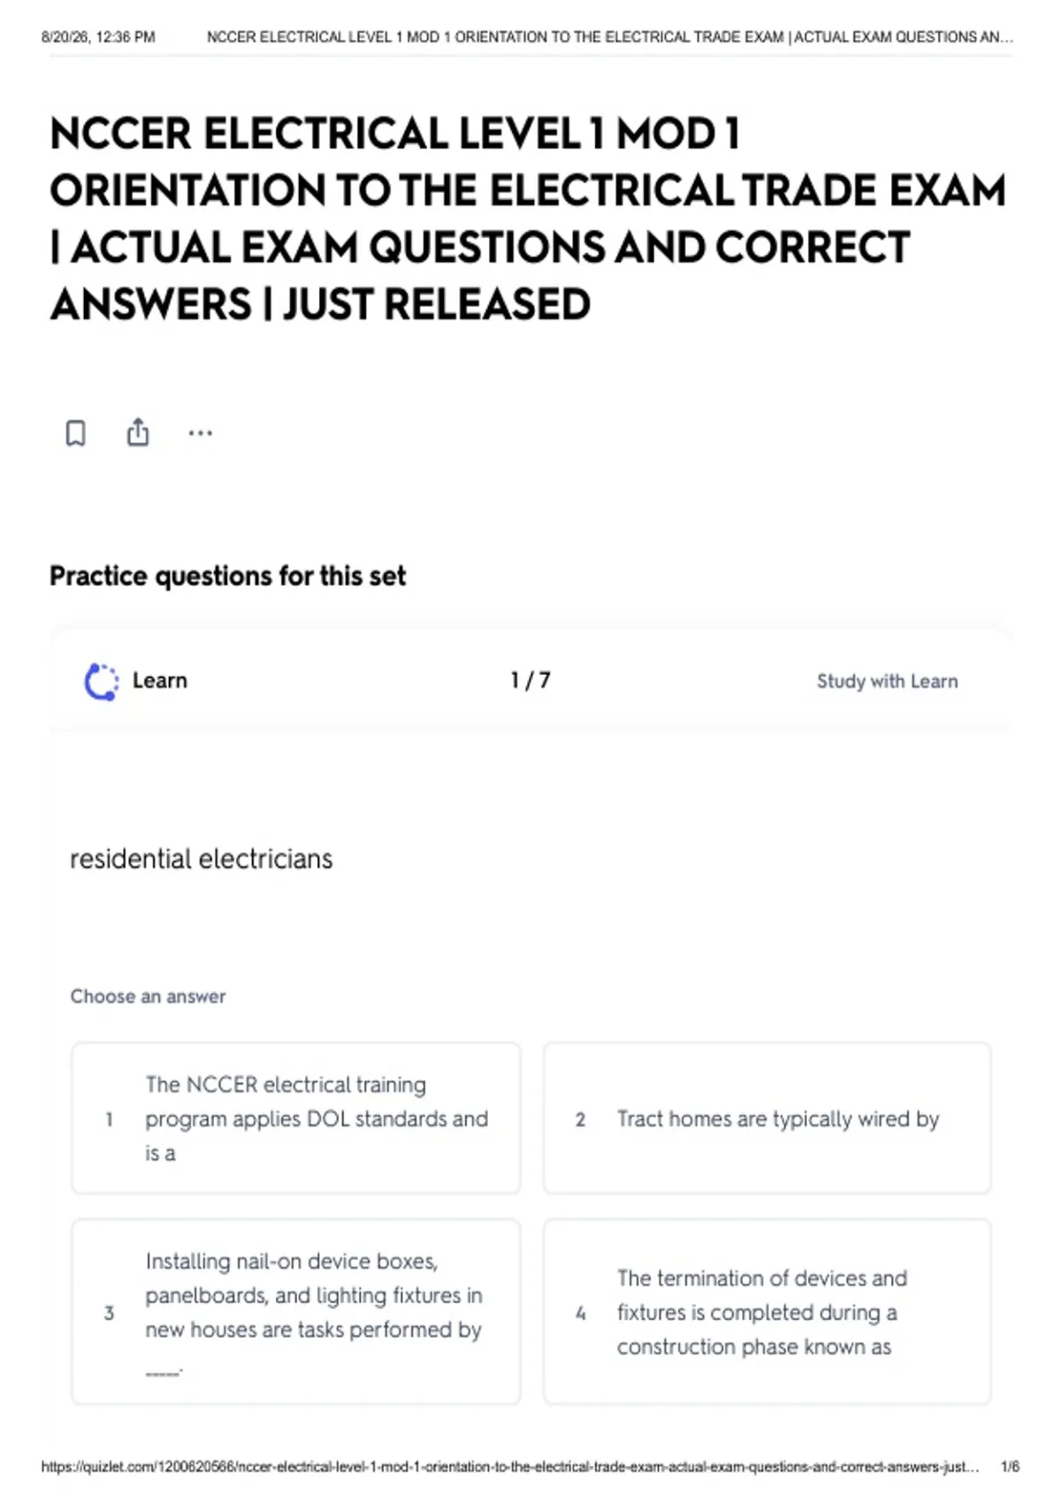Click the NCCER Electrical Level 1 page title
Screen dimensions: 1061x1504
(x=527, y=219)
